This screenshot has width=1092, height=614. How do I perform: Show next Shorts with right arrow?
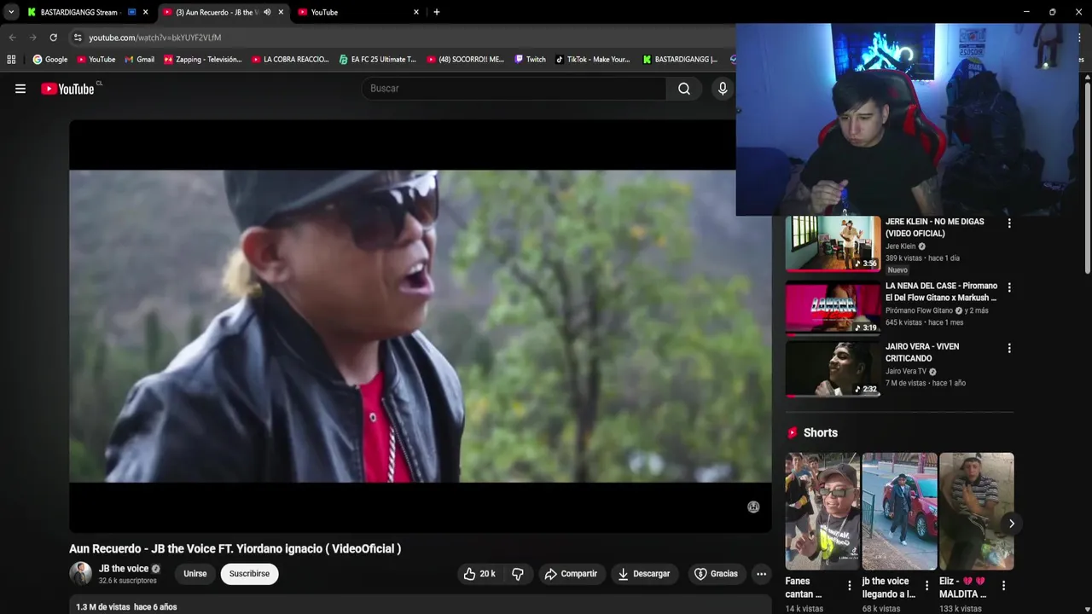pyautogui.click(x=1011, y=524)
